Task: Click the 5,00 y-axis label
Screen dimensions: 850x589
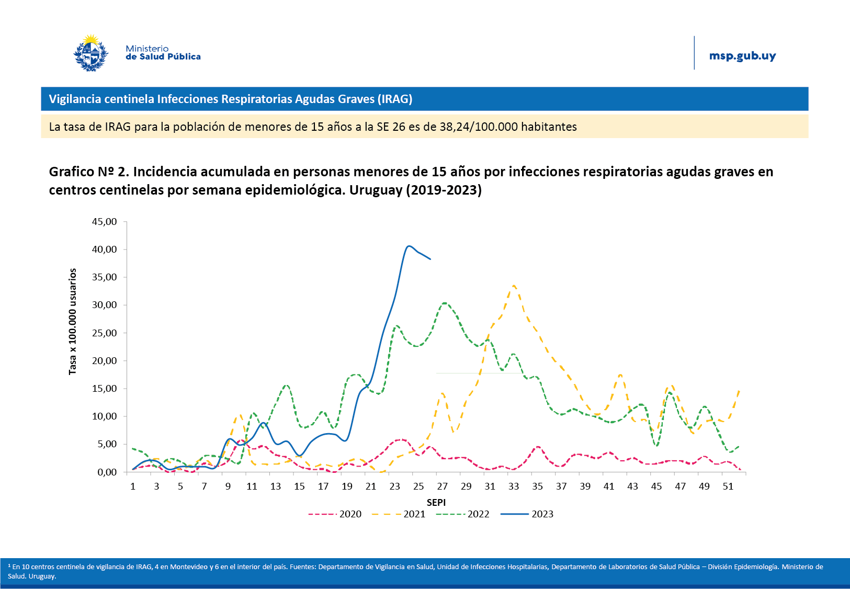Action: coord(107,444)
